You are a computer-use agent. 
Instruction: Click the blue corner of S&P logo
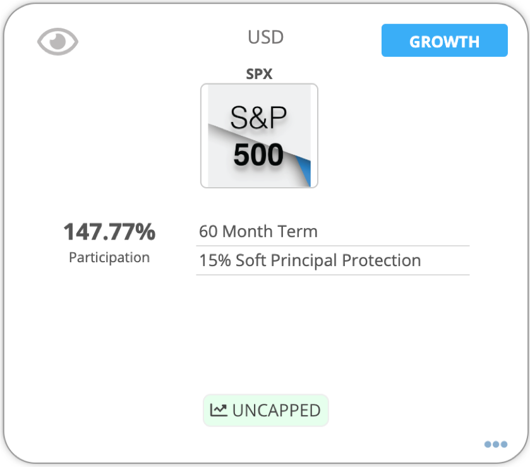point(305,170)
